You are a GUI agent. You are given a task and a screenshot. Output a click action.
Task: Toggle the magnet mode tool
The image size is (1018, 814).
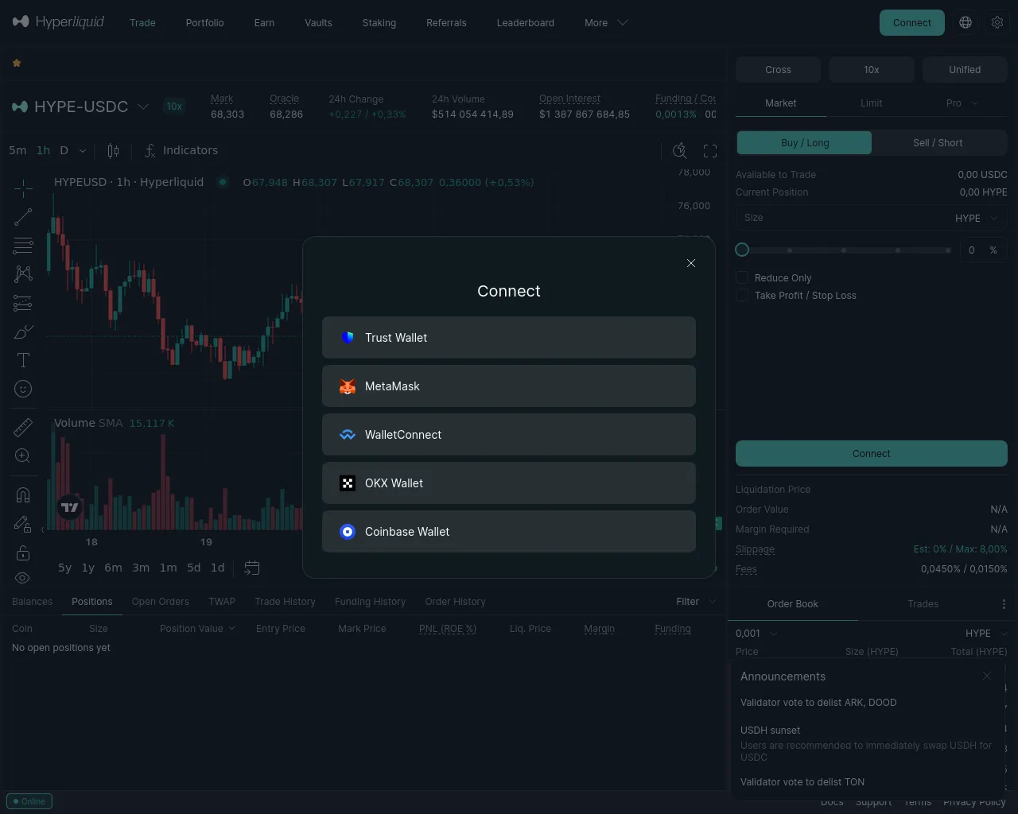[23, 495]
